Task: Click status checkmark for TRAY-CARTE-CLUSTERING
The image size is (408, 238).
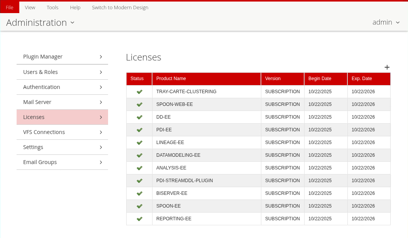Action: 139,92
